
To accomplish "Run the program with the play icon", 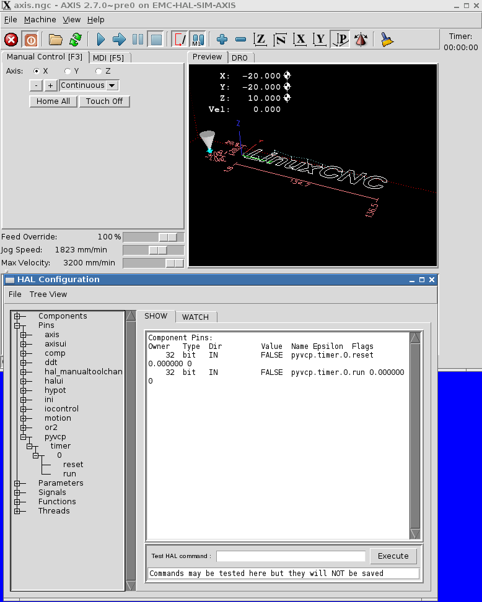I will coord(101,40).
